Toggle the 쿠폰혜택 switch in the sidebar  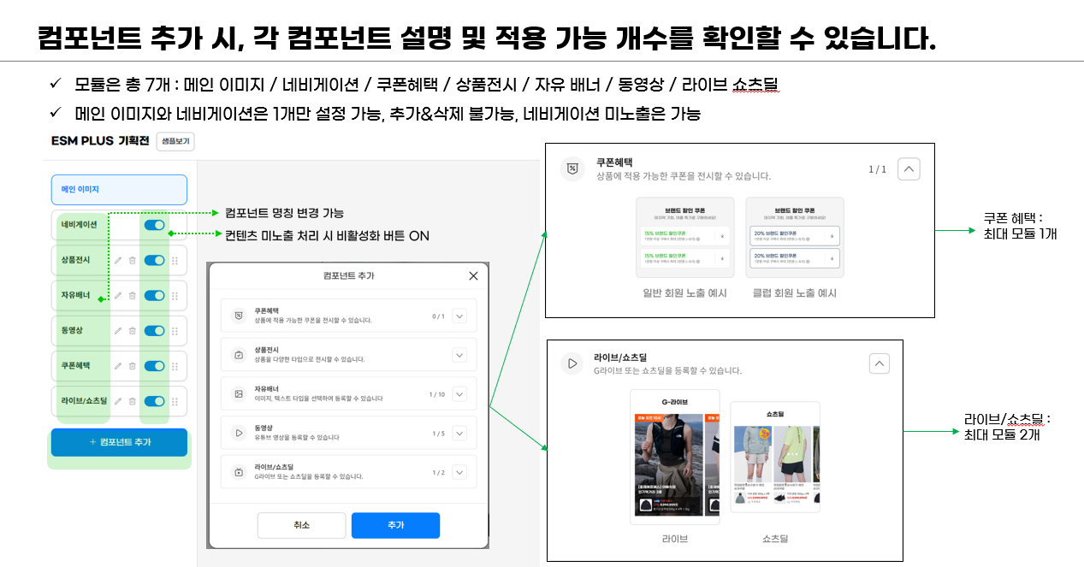[155, 365]
